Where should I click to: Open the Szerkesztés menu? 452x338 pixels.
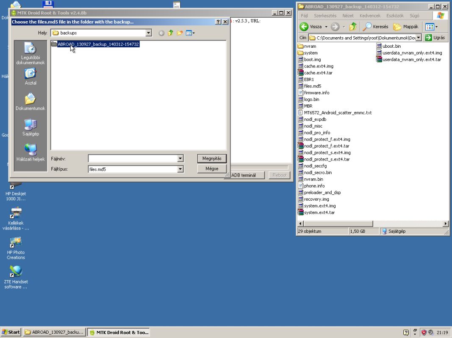point(325,16)
